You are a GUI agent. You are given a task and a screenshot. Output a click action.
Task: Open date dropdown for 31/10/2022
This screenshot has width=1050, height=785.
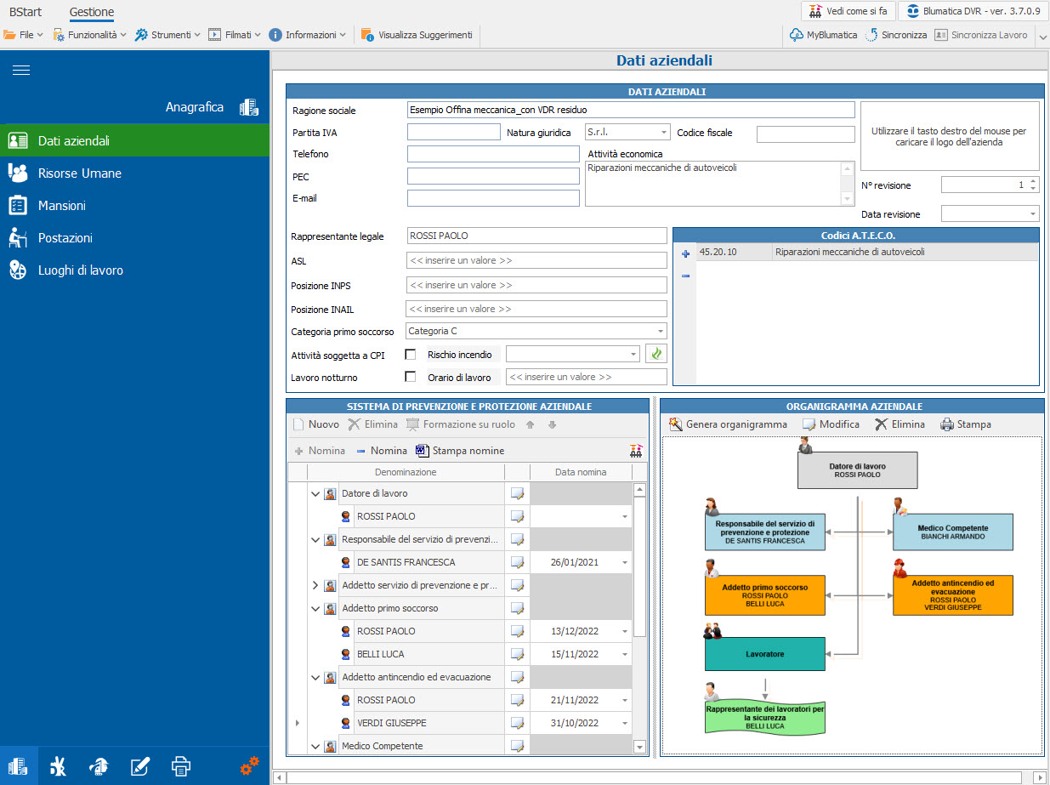(625, 724)
